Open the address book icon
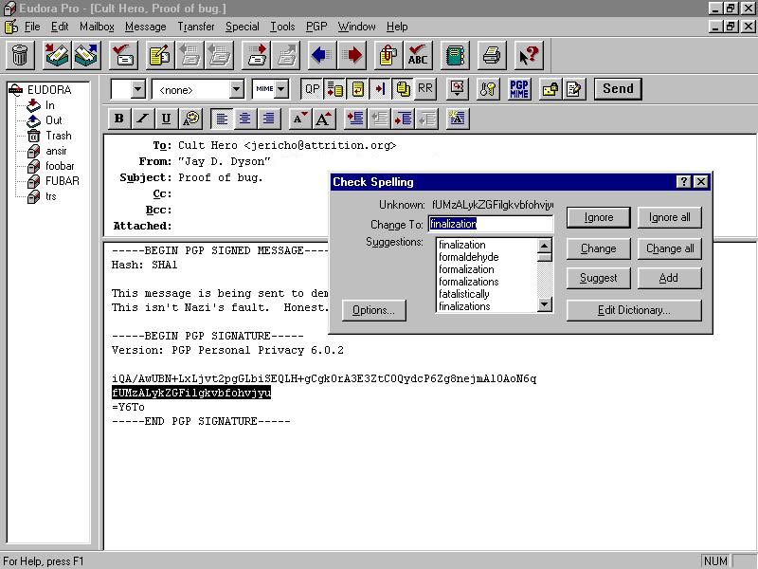758x569 pixels. coord(456,56)
